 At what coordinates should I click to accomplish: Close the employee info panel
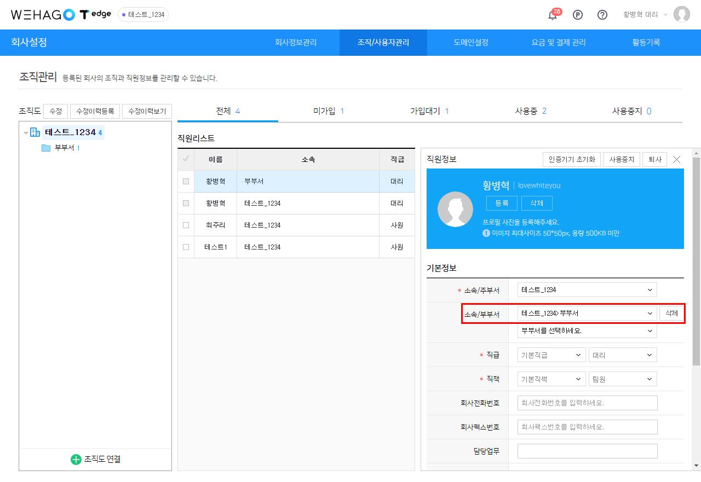676,160
